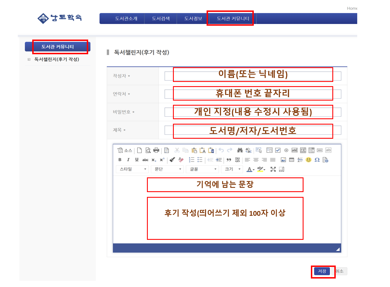Insert a smiley emoticon
Viewport: 390px width, 287px height.
309,160
